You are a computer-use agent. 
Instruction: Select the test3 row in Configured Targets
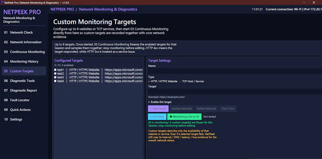tap(98, 77)
